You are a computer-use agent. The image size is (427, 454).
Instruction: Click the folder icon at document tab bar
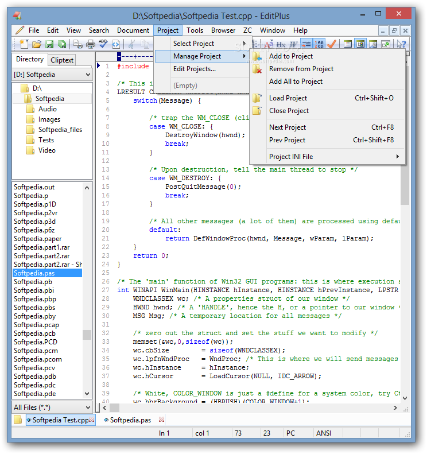click(18, 419)
